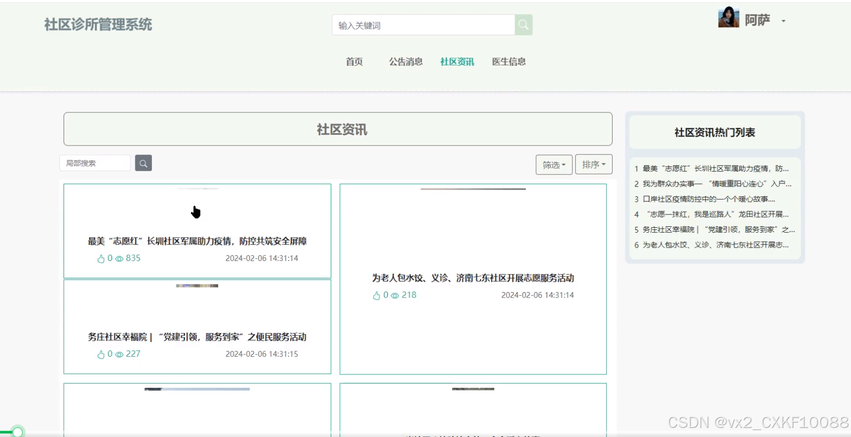Viewport: 851px width, 437px height.
Task: Open the 医生信息 doctor info tab
Action: [509, 62]
